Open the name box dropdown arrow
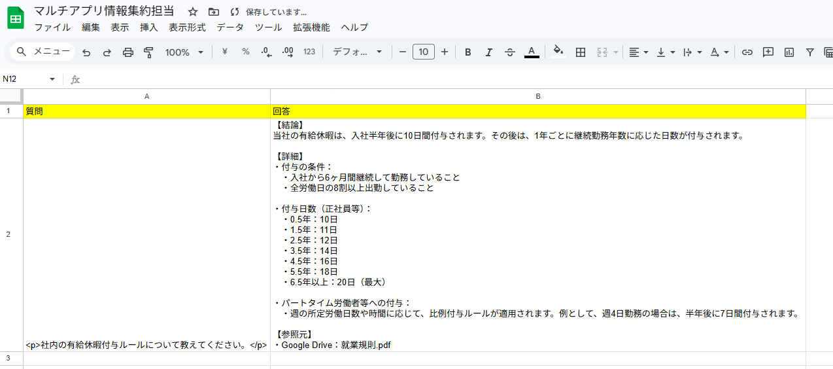This screenshot has width=833, height=369. 52,79
